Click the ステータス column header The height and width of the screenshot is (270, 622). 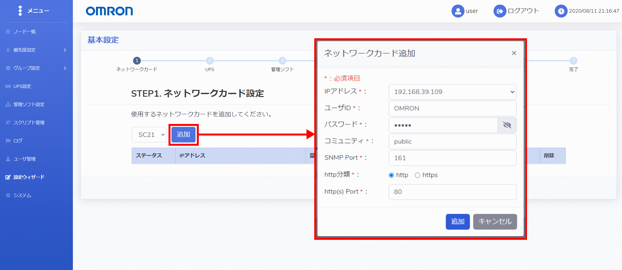pyautogui.click(x=154, y=156)
